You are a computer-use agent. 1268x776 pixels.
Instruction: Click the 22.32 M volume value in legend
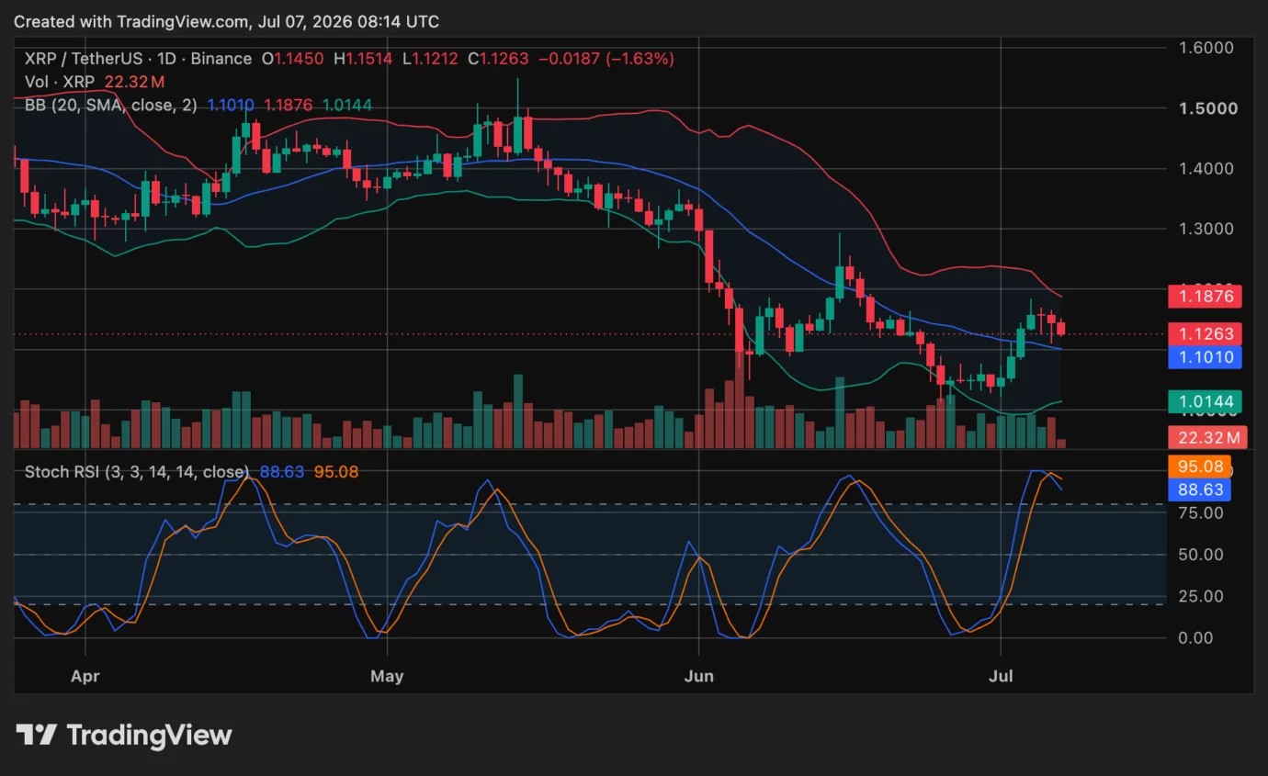click(136, 83)
